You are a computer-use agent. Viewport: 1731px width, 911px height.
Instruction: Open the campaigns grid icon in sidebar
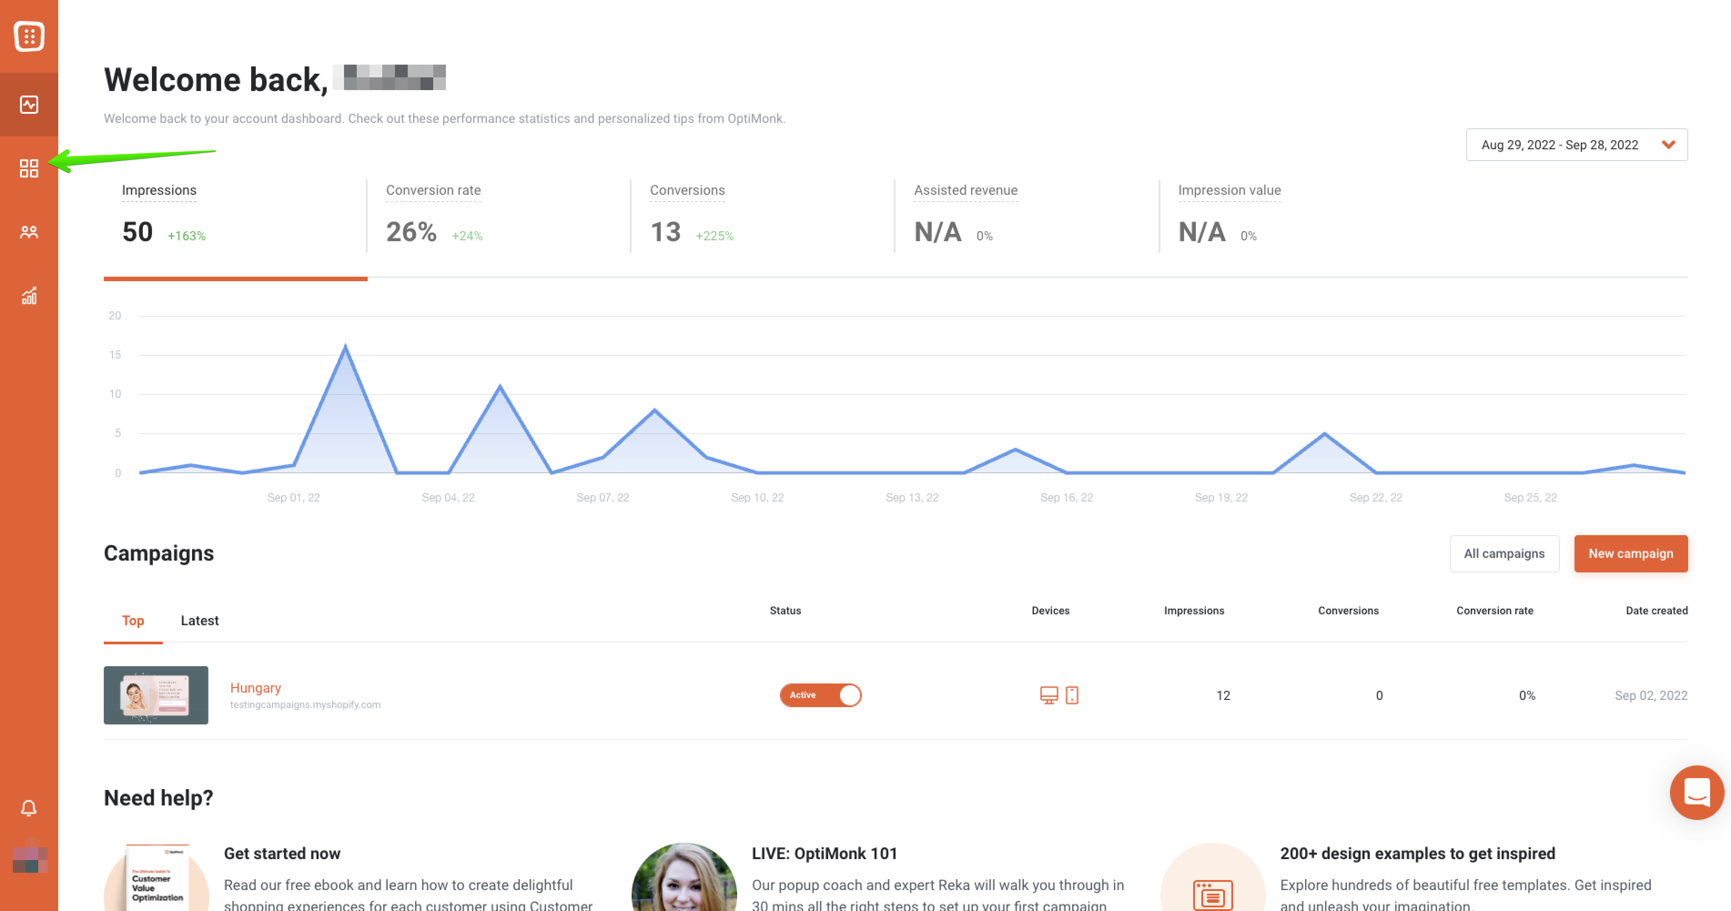coord(29,168)
